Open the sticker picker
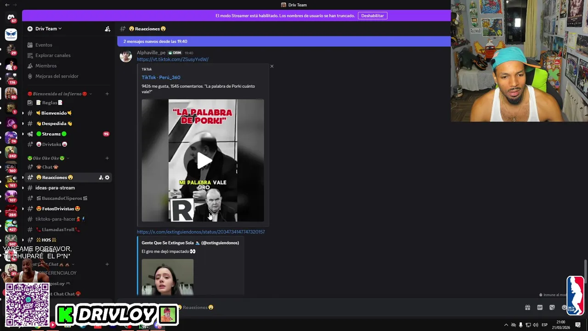This screenshot has height=331, width=588. [552, 308]
